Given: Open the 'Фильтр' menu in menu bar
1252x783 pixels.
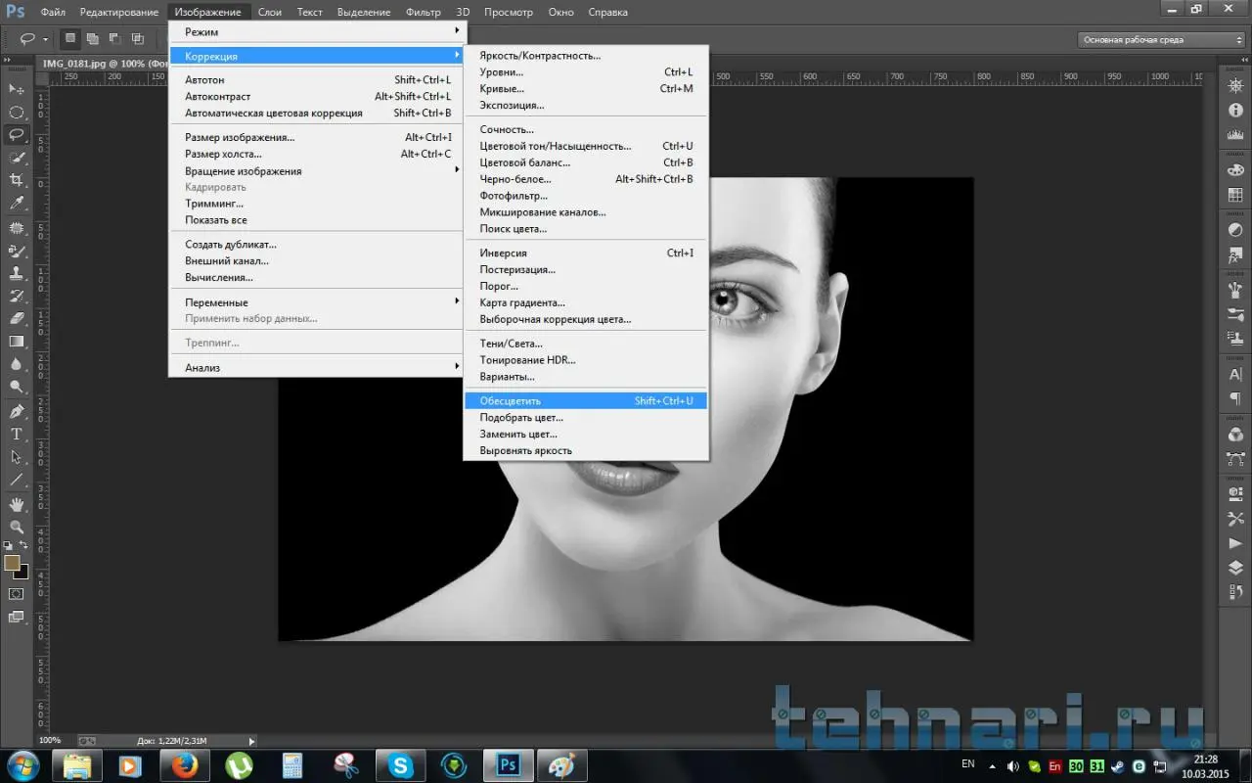Looking at the screenshot, I should (x=423, y=13).
